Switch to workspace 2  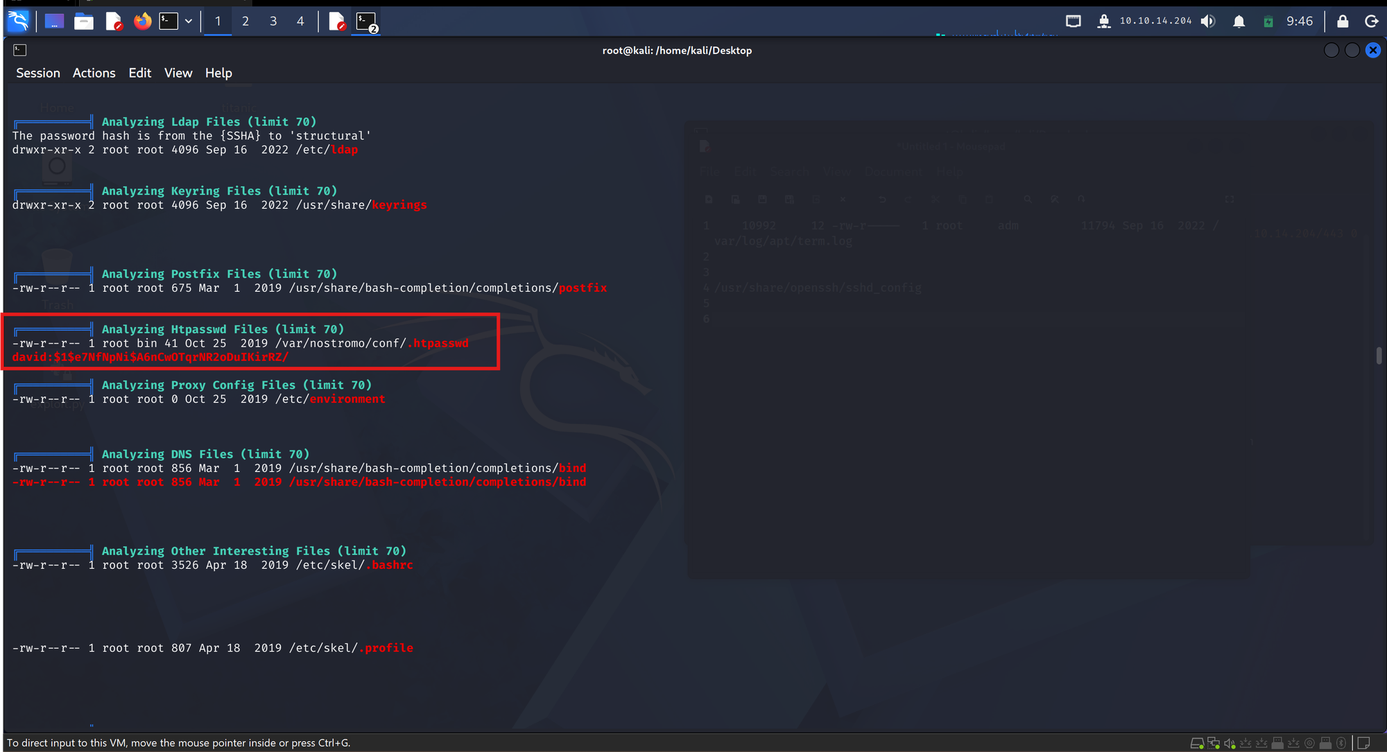click(x=245, y=21)
